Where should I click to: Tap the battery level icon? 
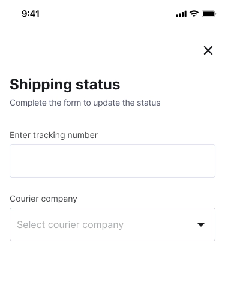click(209, 14)
